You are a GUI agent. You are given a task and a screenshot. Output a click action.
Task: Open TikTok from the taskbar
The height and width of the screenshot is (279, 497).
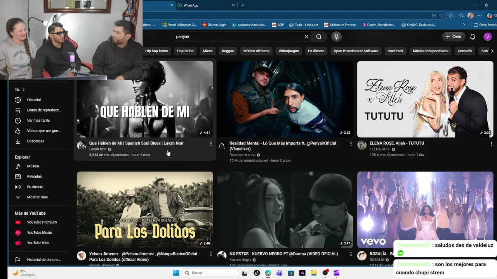pos(257,273)
